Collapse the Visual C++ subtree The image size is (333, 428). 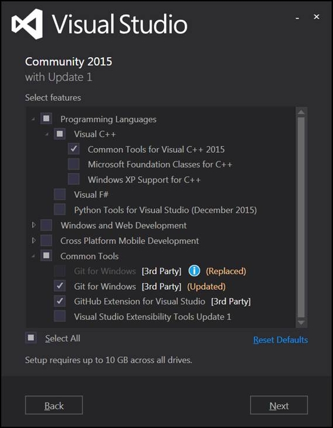47,134
